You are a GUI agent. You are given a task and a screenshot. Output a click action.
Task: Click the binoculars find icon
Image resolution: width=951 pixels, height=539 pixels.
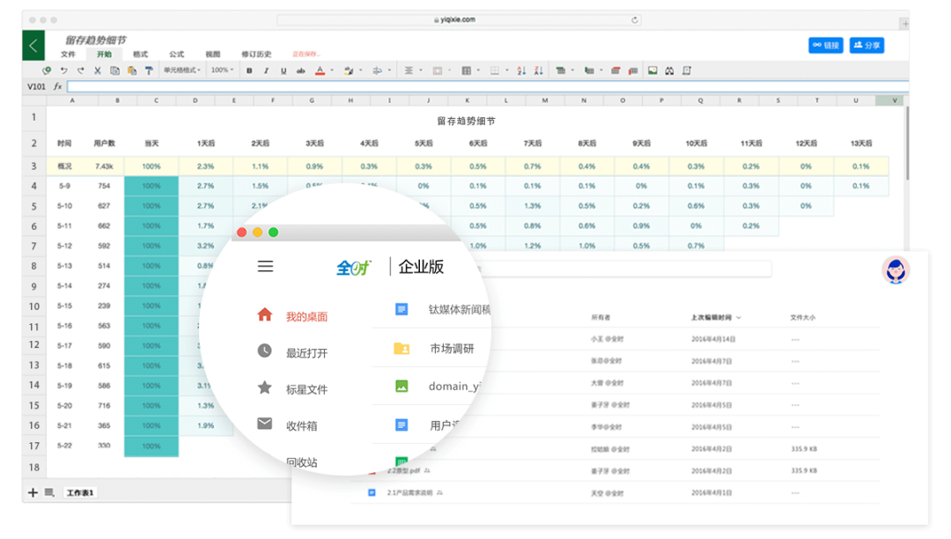669,71
